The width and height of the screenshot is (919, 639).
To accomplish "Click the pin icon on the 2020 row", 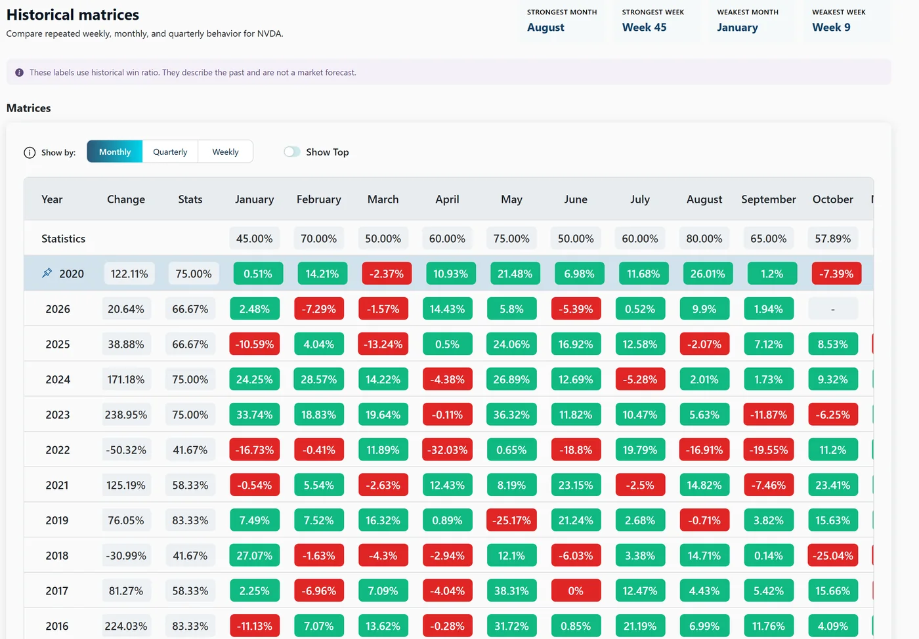I will click(x=47, y=273).
